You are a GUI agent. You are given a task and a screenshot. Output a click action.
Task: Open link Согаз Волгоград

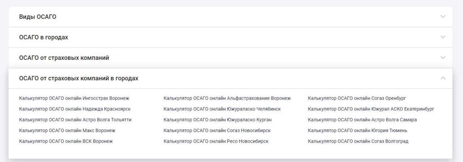(358, 141)
